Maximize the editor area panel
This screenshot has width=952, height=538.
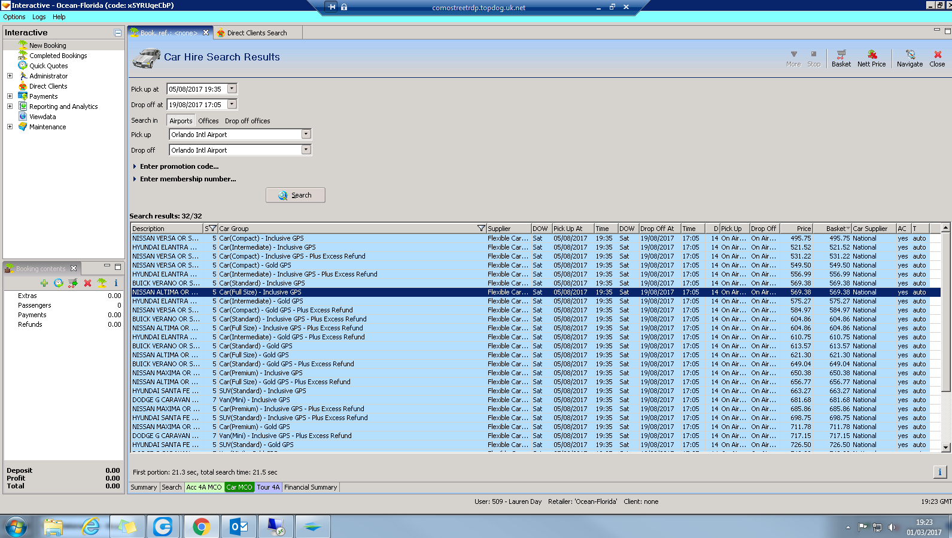coord(947,31)
